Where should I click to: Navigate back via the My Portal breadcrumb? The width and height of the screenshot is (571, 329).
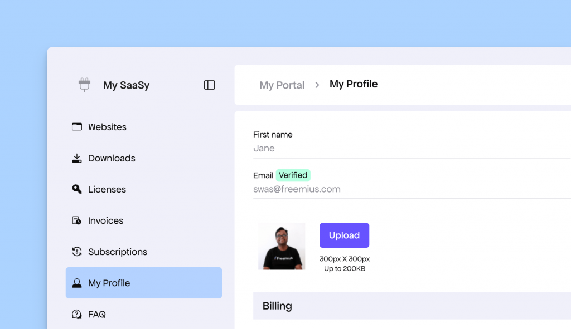(282, 85)
